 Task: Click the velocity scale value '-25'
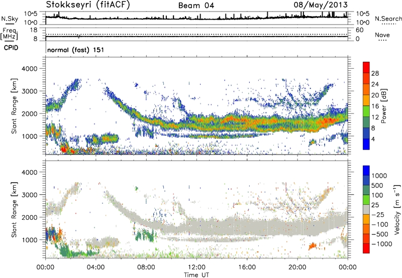click(x=378, y=214)
